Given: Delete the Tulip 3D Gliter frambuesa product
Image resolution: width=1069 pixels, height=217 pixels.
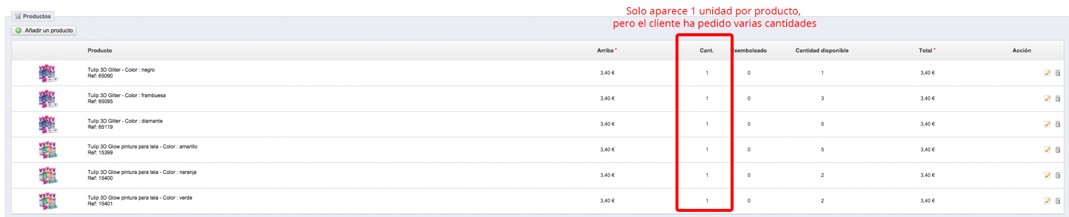Looking at the screenshot, I should click(1058, 99).
